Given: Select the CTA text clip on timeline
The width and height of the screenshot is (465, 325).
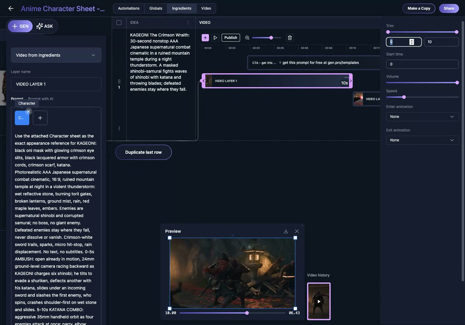Looking at the screenshot, I should coord(314,63).
